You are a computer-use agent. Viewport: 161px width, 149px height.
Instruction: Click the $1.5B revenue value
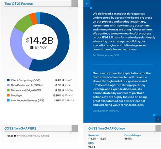(x=58, y=90)
